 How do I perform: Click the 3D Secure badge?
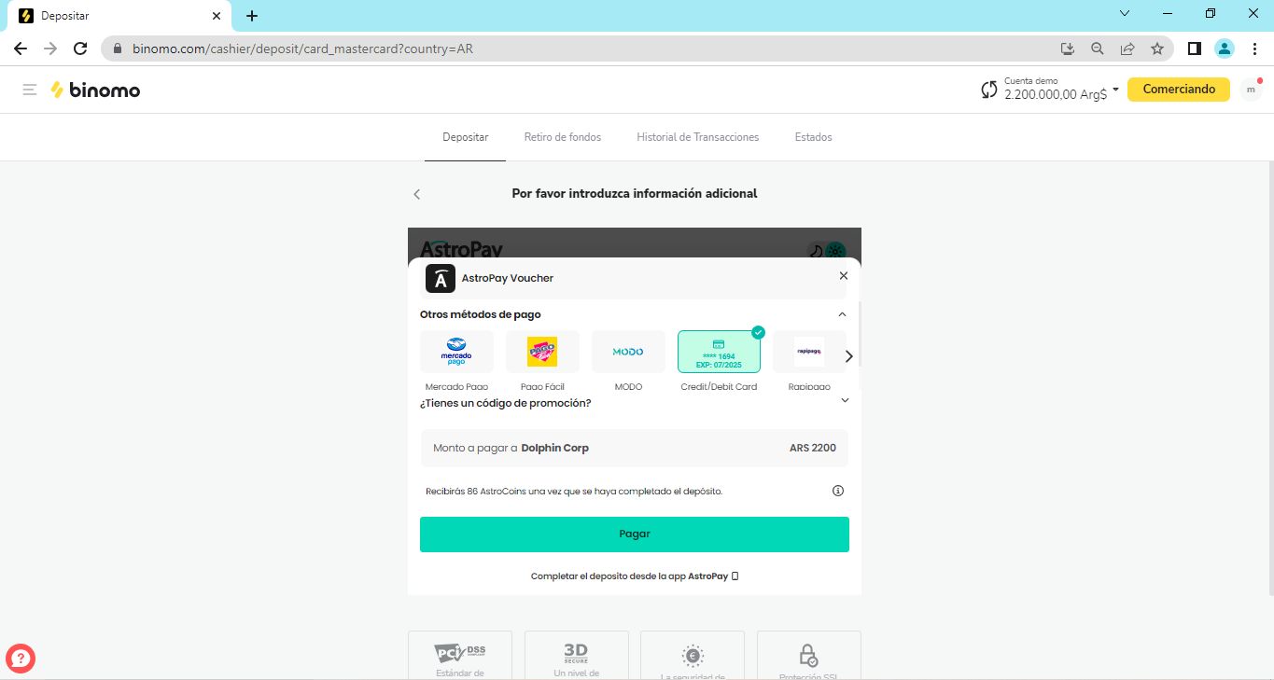click(x=577, y=656)
